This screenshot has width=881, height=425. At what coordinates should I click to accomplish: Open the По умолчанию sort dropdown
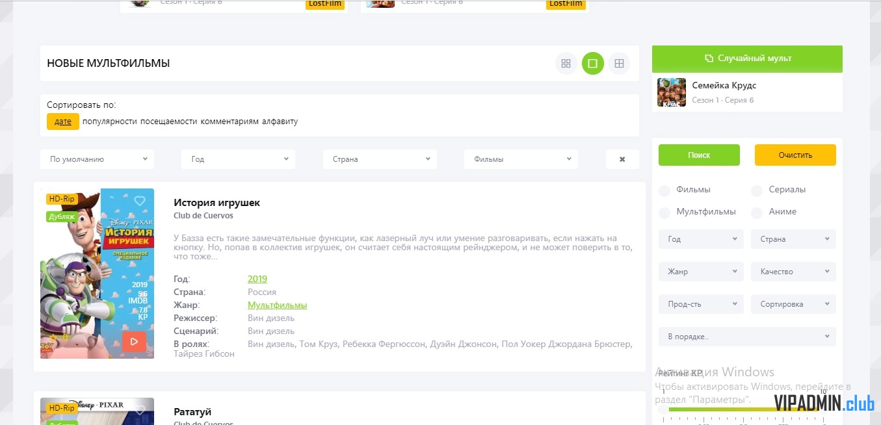97,159
